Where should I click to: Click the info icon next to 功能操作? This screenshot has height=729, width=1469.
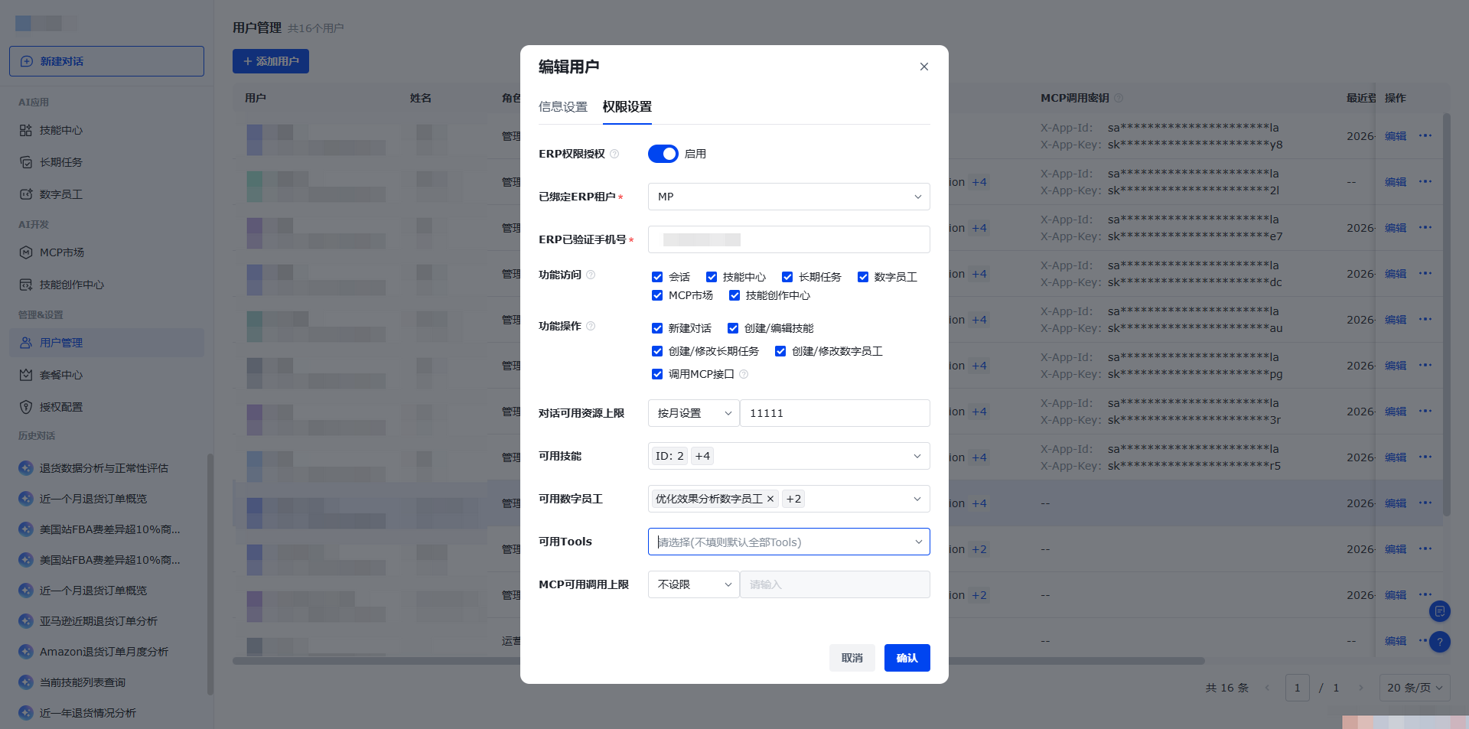click(591, 326)
